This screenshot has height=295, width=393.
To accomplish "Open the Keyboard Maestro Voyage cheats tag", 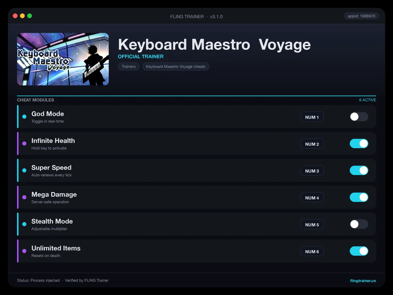I will tap(176, 67).
